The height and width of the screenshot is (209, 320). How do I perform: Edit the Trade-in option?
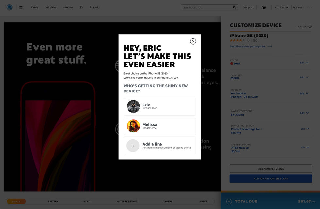(x=304, y=93)
